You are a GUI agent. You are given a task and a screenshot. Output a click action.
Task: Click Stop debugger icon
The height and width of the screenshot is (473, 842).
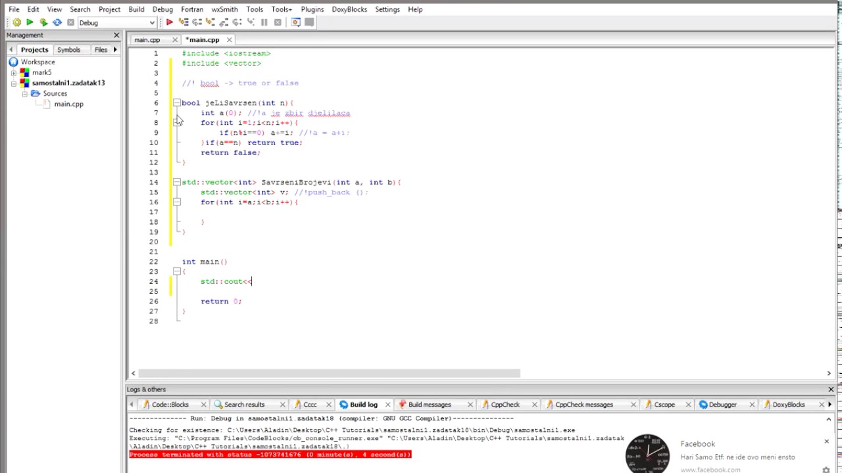278,22
